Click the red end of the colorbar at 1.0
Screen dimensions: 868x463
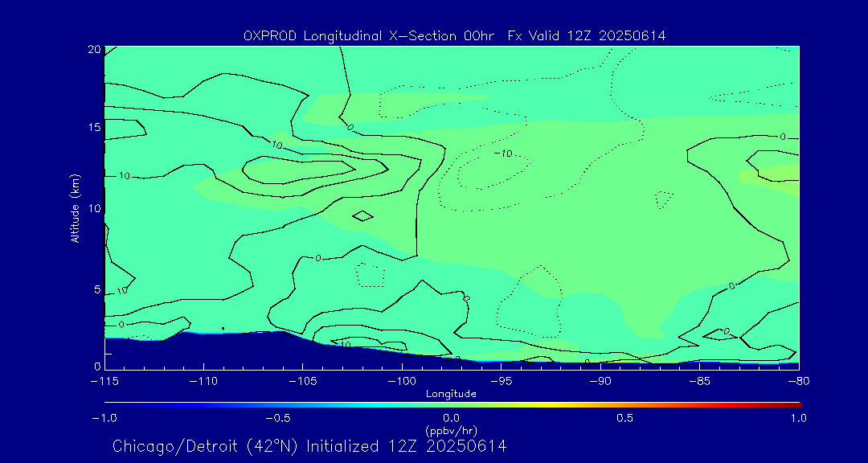click(x=797, y=405)
